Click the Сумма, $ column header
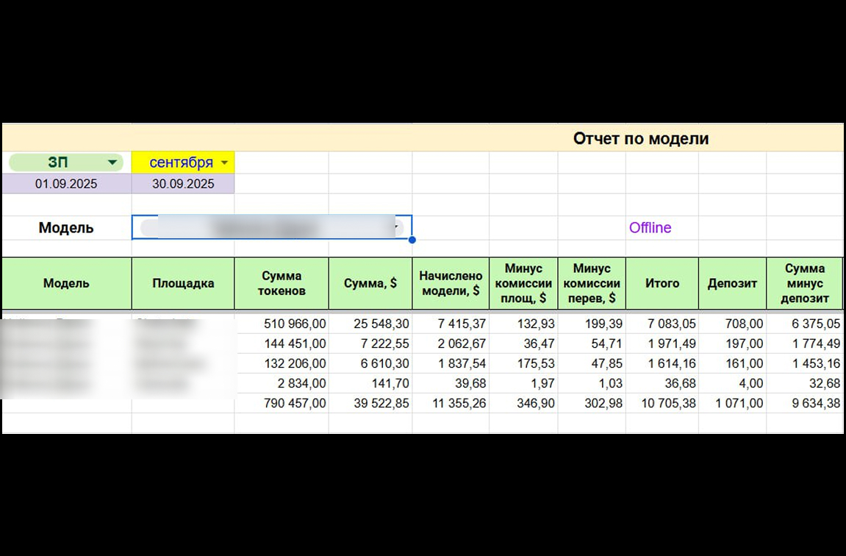Viewport: 846px width, 556px height. pyautogui.click(x=370, y=283)
